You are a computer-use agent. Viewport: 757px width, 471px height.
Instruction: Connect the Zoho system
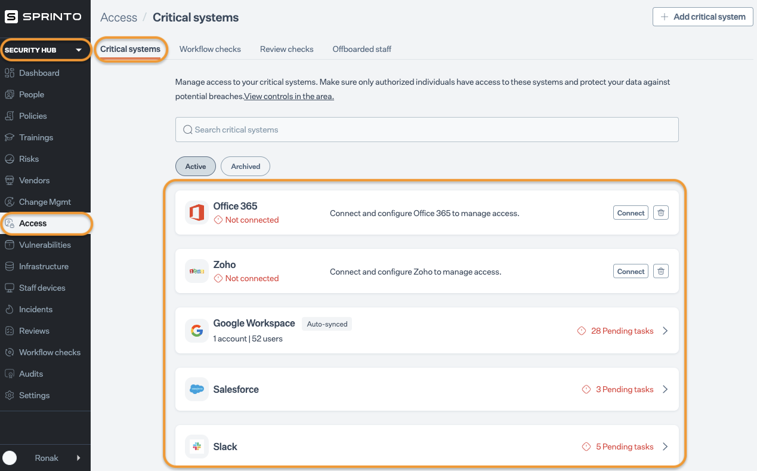[x=631, y=271]
